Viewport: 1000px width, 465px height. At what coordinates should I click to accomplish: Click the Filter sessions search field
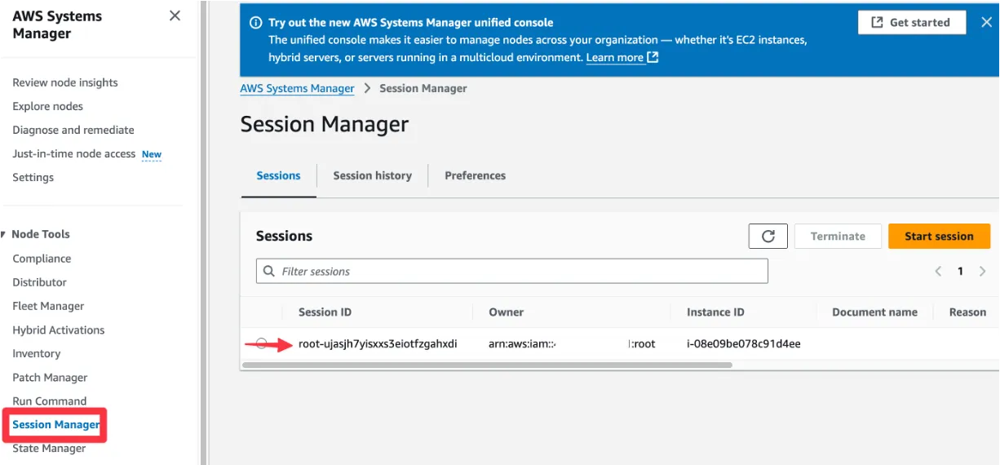click(x=522, y=271)
